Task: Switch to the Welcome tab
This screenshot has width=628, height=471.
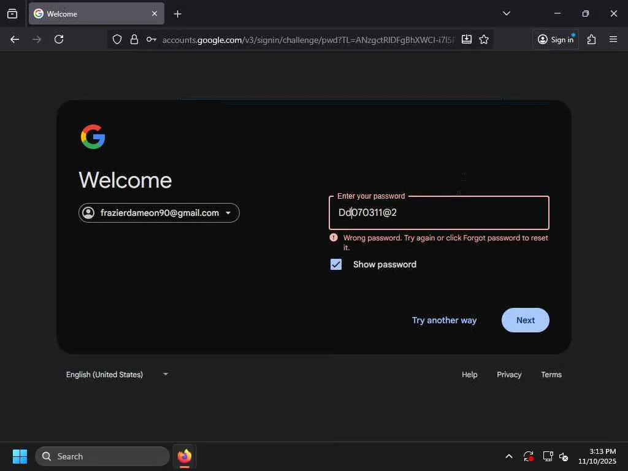Action: coord(96,13)
